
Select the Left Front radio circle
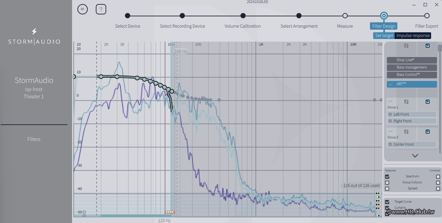point(390,114)
